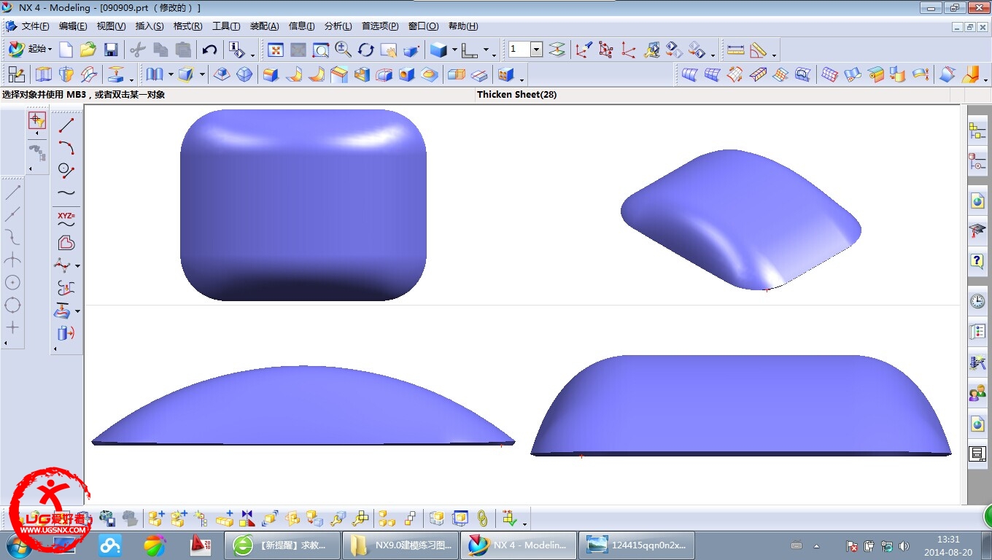The image size is (992, 560).
Task: Toggle the selection filter icon at left
Action: coord(37,120)
